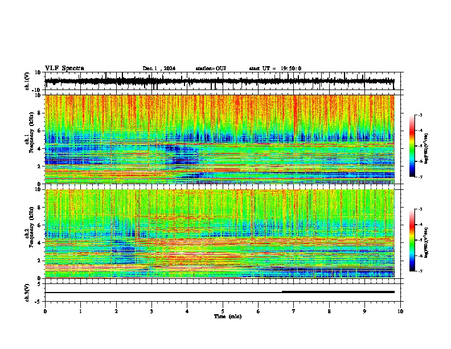Image resolution: width=451 pixels, height=349 pixels.
Task: Click the ch.1 spectrogram color scale bar
Action: [412, 146]
